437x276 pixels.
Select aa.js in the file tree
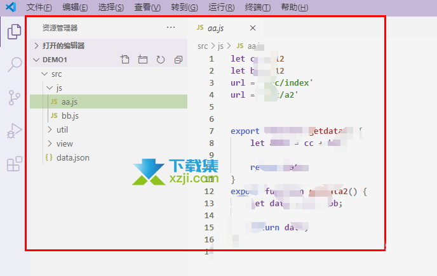pyautogui.click(x=109, y=102)
